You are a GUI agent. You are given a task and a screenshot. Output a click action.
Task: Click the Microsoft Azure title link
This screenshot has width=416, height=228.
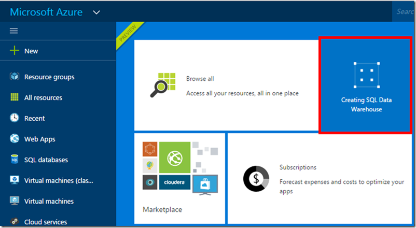tap(46, 12)
